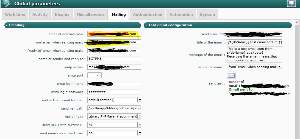The height and width of the screenshot is (139, 300).
Task: Click the send email to field
Action: [254, 34]
